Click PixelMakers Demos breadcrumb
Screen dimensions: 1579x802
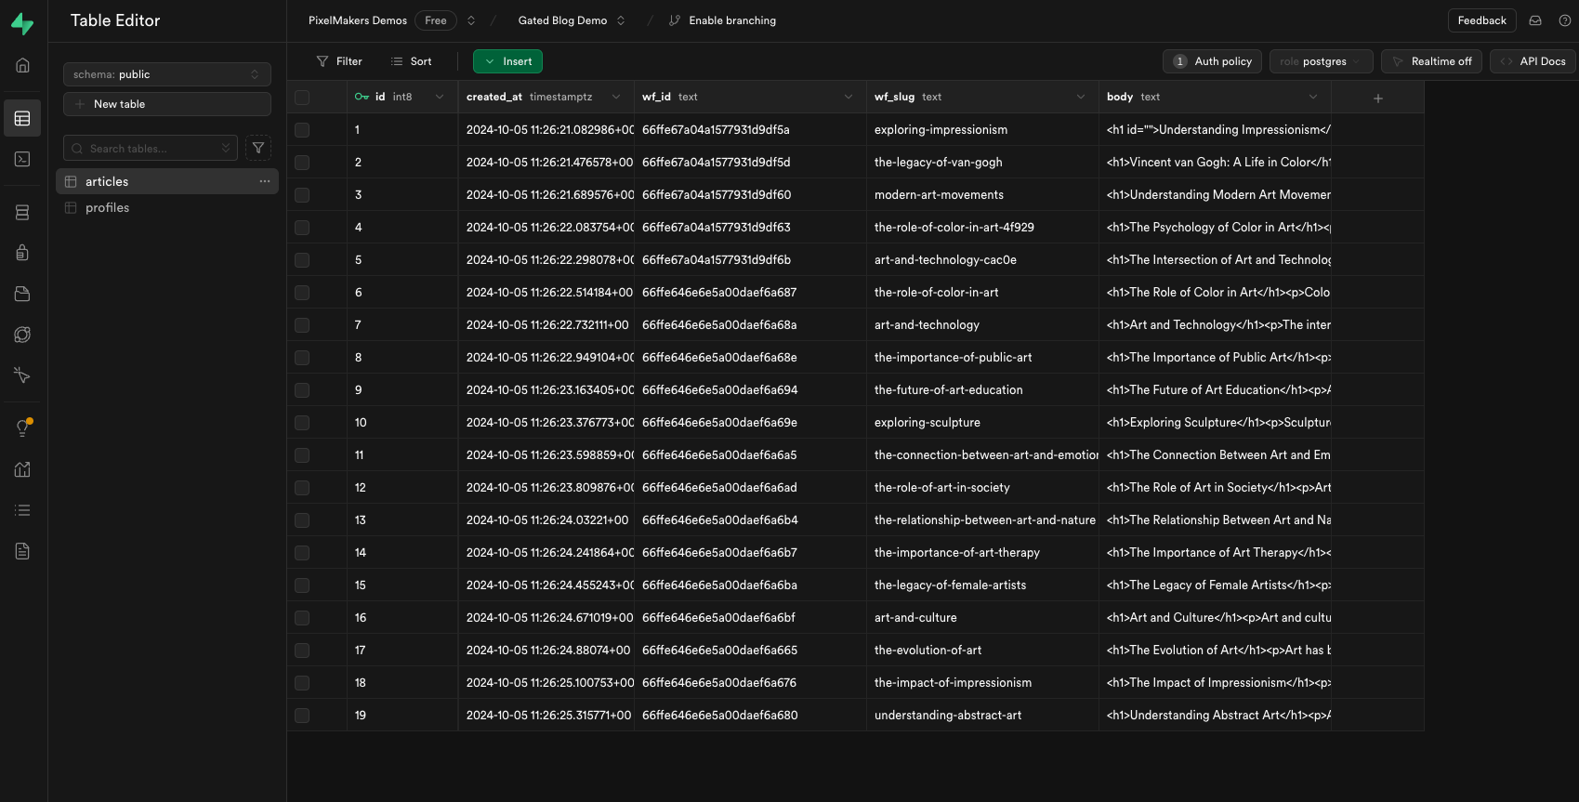[358, 20]
